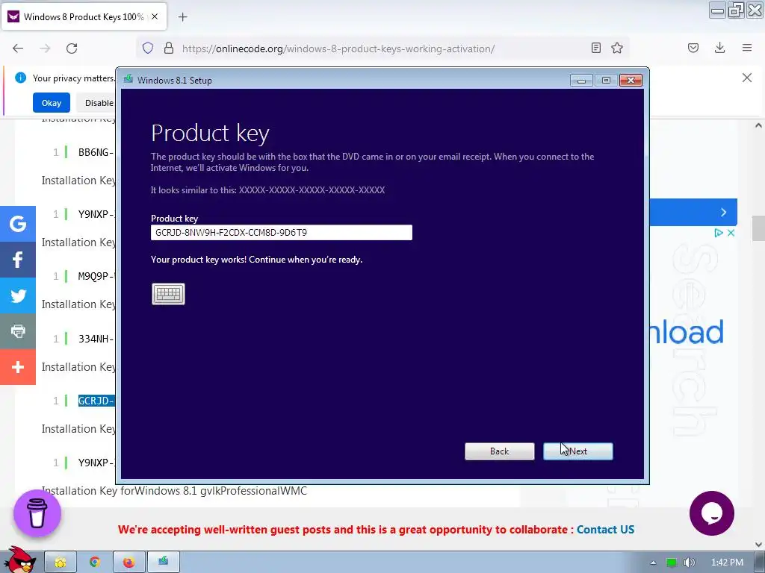Viewport: 765px width, 573px height.
Task: Click the page scroll up arrow
Action: [758, 125]
